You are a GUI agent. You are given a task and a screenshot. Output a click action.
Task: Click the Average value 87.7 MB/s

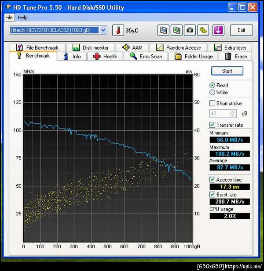point(230,168)
